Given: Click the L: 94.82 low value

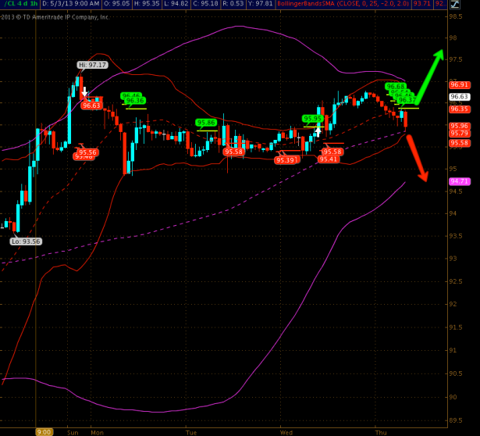Looking at the screenshot, I should click(176, 4).
